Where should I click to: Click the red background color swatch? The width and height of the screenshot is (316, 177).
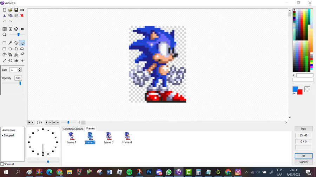pyautogui.click(x=300, y=92)
